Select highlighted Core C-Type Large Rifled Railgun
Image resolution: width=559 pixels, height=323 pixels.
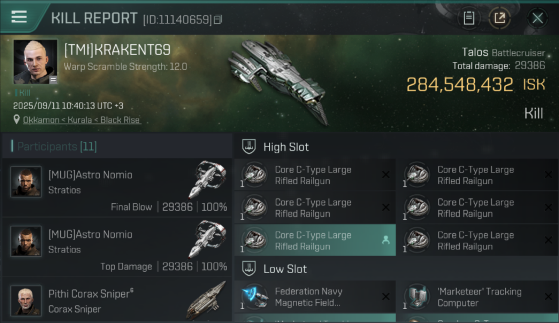(x=315, y=241)
